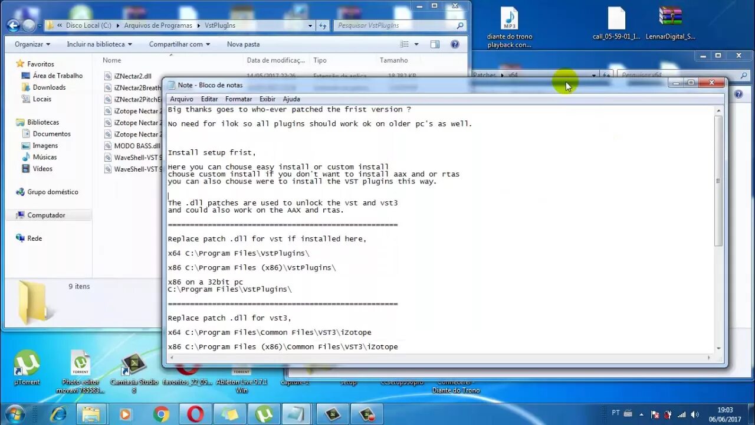Select Documentos library

pos(51,134)
